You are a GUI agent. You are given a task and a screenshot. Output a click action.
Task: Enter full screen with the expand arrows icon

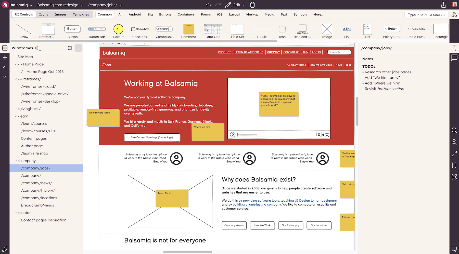454,154
